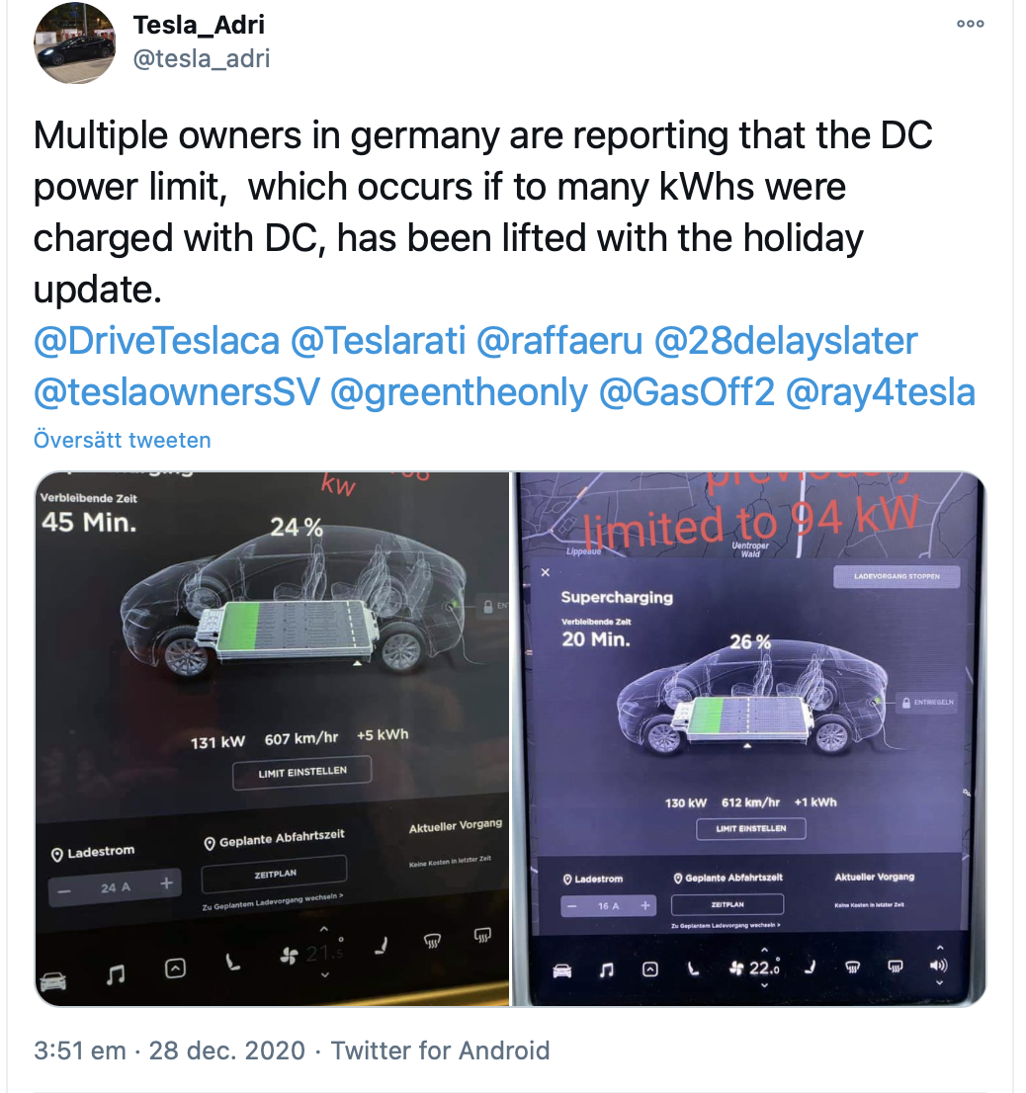
Task: Decrease Ladestrom with minus in right photo
Action: pos(571,906)
